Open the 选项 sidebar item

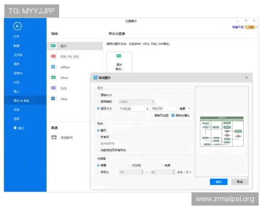(17, 119)
